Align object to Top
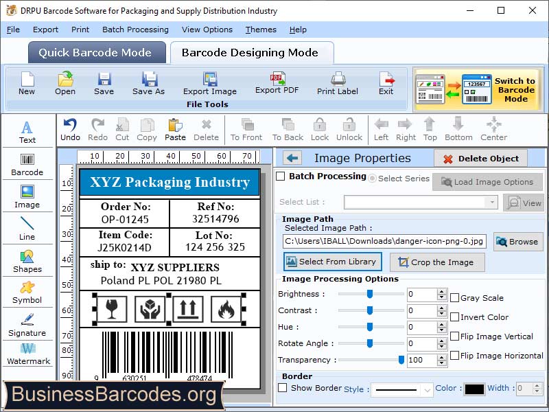The width and height of the screenshot is (549, 412). (x=430, y=124)
